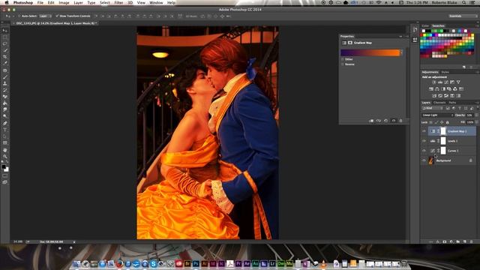
Task: Select the Zoom tool in toolbar
Action: [5, 157]
